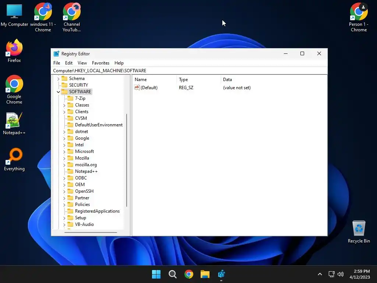Expand the Clients key
377x283 pixels.
click(x=64, y=112)
